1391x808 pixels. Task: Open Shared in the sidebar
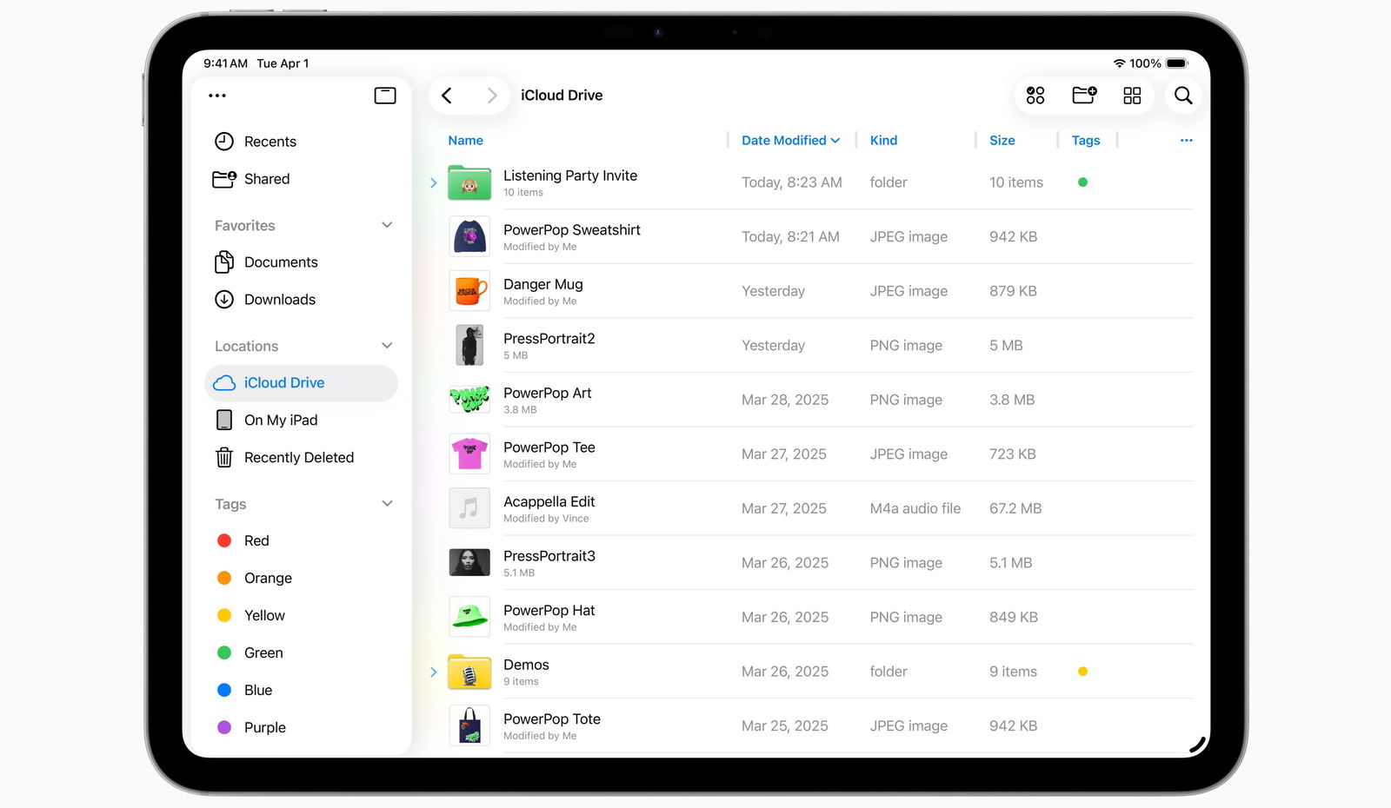(x=301, y=179)
